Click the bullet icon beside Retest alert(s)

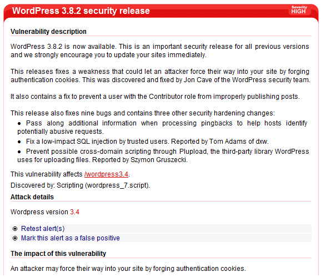(x=15, y=229)
